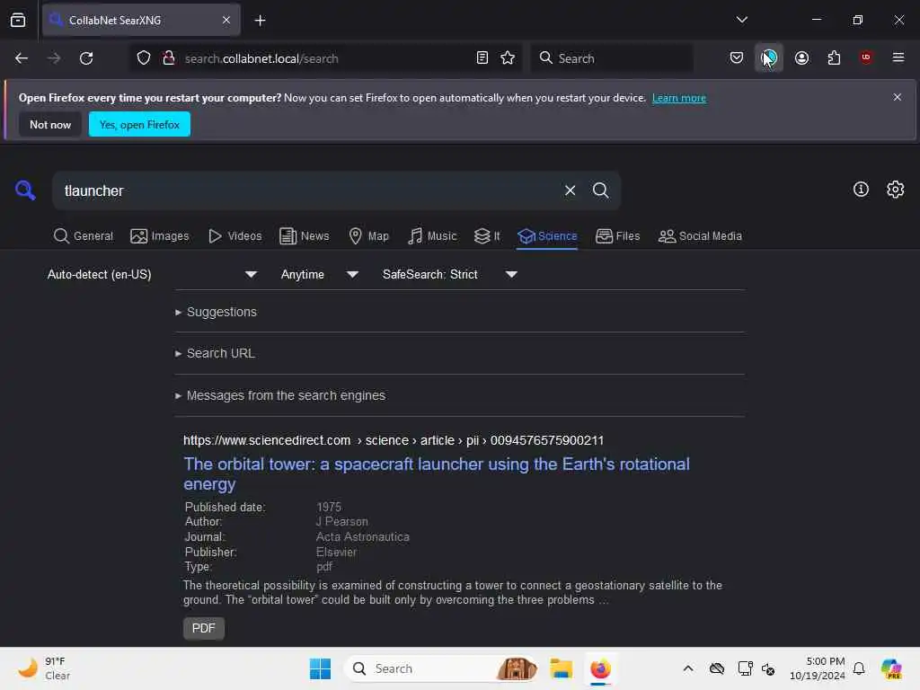Open tracking protection shield icon

point(144,58)
